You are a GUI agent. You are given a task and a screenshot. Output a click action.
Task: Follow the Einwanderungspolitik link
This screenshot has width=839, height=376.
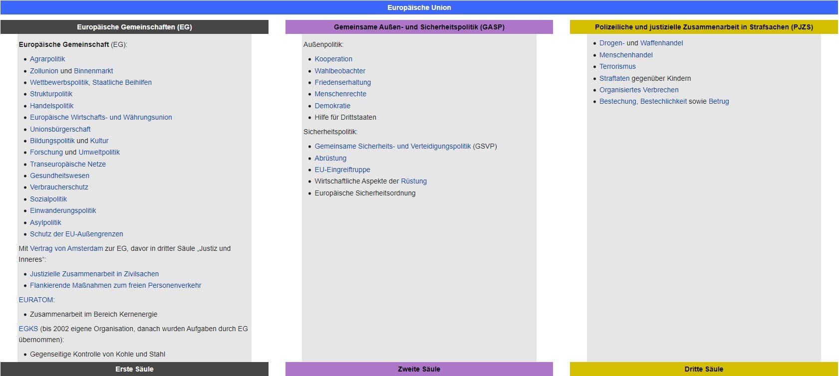pyautogui.click(x=63, y=210)
